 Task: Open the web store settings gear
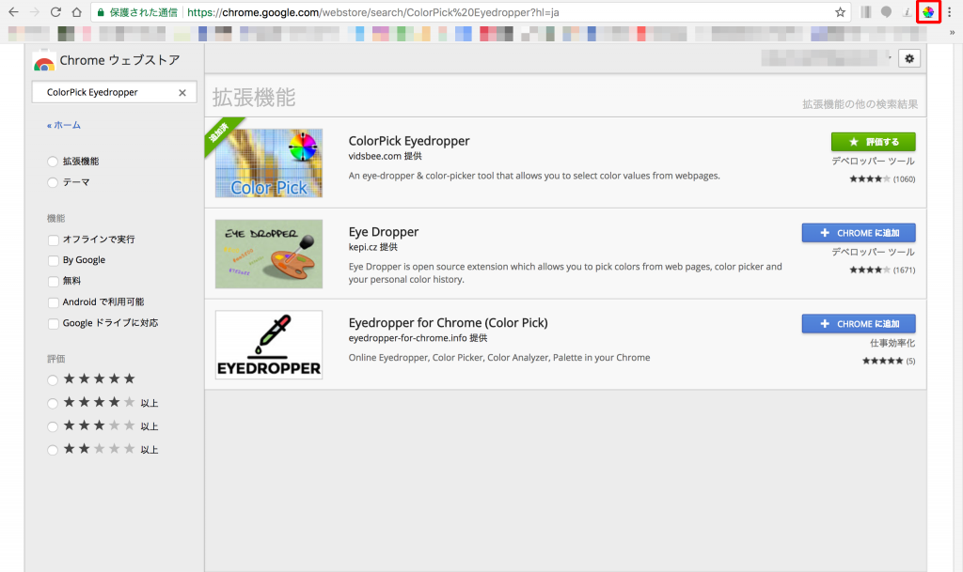[909, 58]
